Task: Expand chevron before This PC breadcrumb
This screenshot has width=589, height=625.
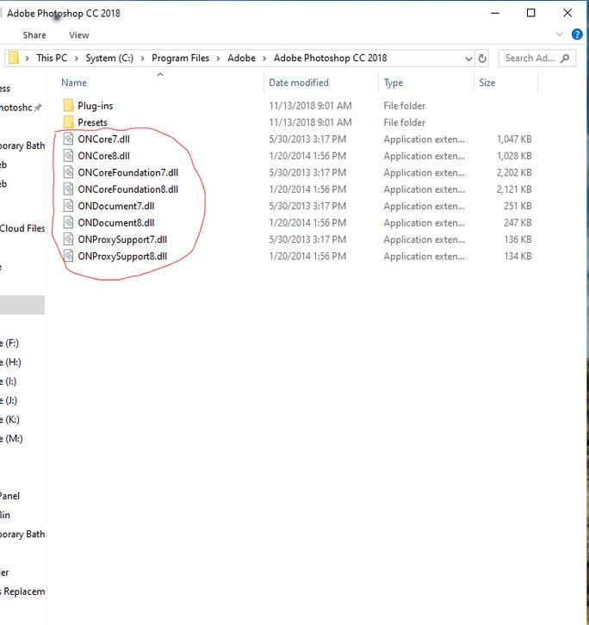Action: [x=27, y=59]
